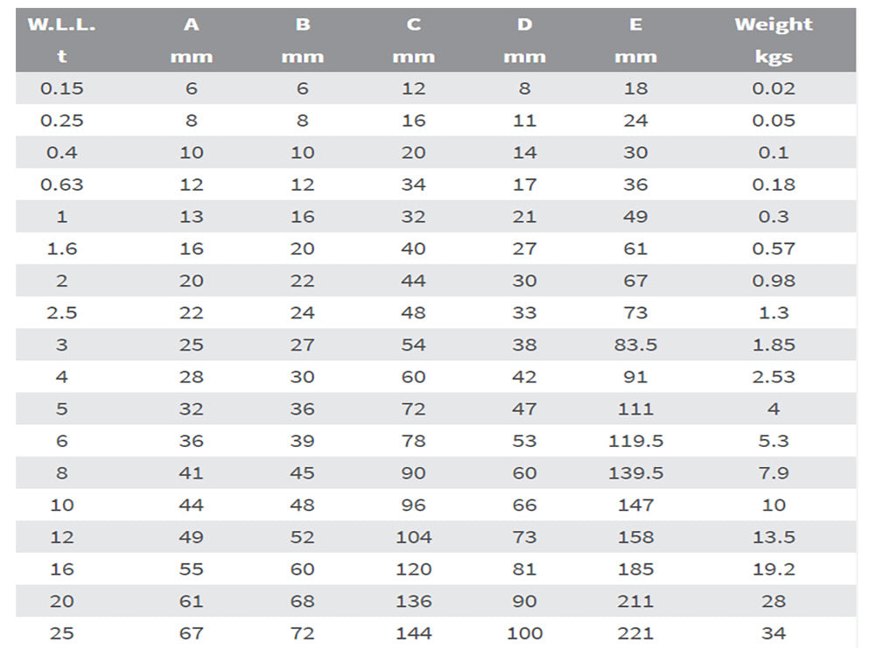Select the Weight column header
The image size is (875, 656).
[x=773, y=24]
